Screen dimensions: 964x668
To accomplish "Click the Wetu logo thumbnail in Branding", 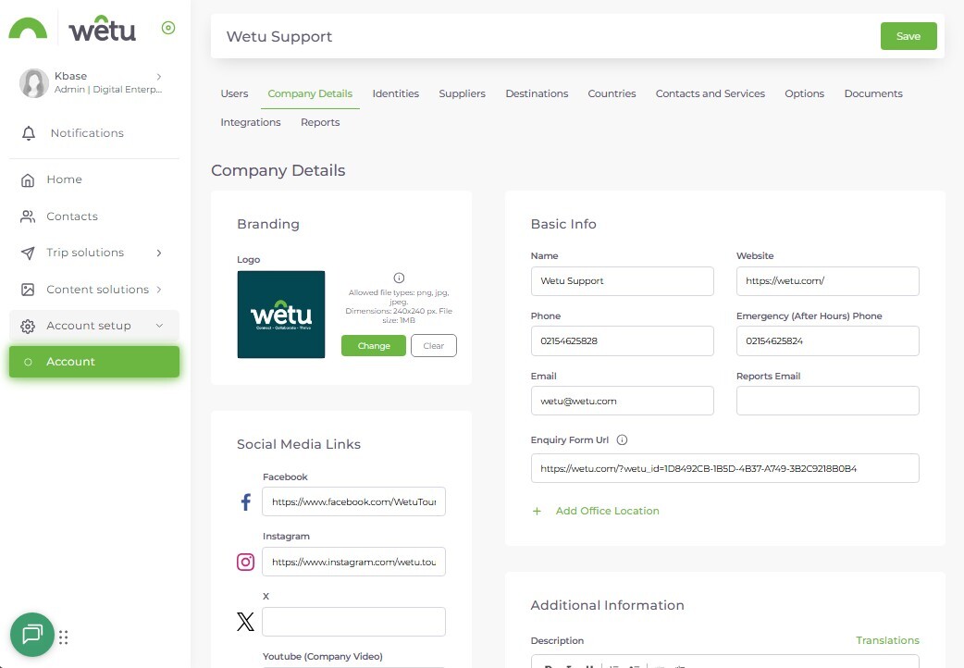I will [x=281, y=315].
